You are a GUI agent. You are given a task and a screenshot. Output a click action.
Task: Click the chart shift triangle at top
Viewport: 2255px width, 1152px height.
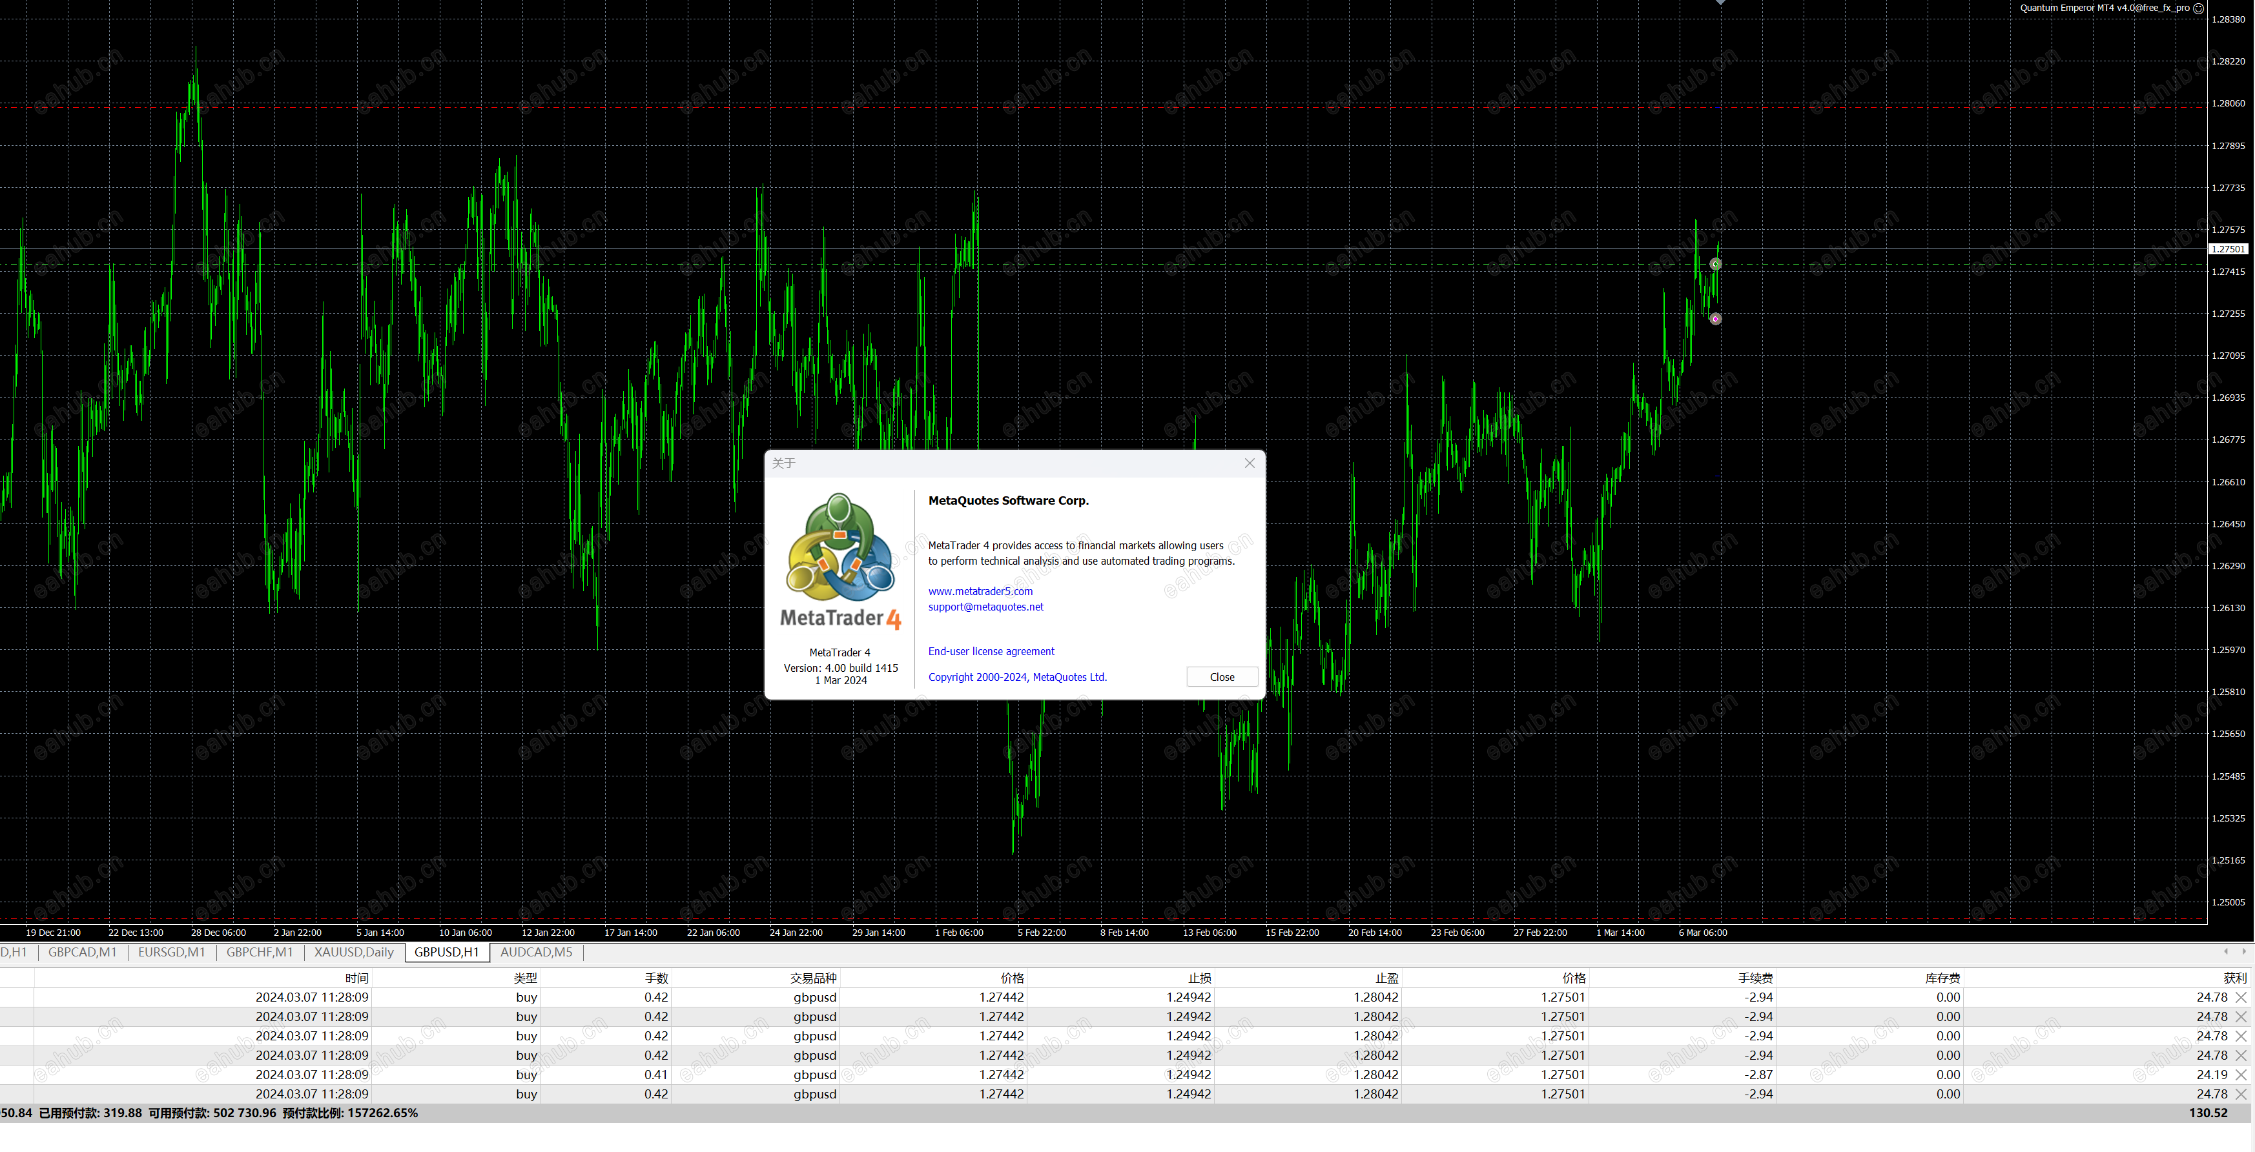click(1720, 3)
